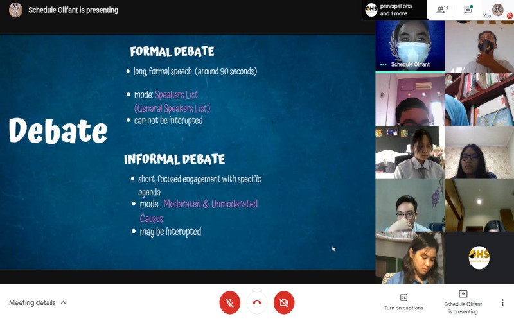Select Schedule Olifant's video tile

coord(410,46)
